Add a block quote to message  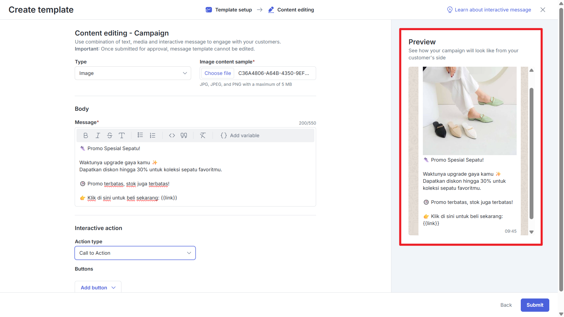pyautogui.click(x=184, y=135)
